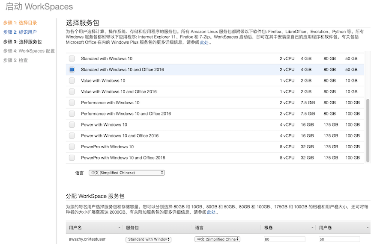Go to 步骤 2: 标识用户
This screenshot has height=244, width=377.
(20, 32)
